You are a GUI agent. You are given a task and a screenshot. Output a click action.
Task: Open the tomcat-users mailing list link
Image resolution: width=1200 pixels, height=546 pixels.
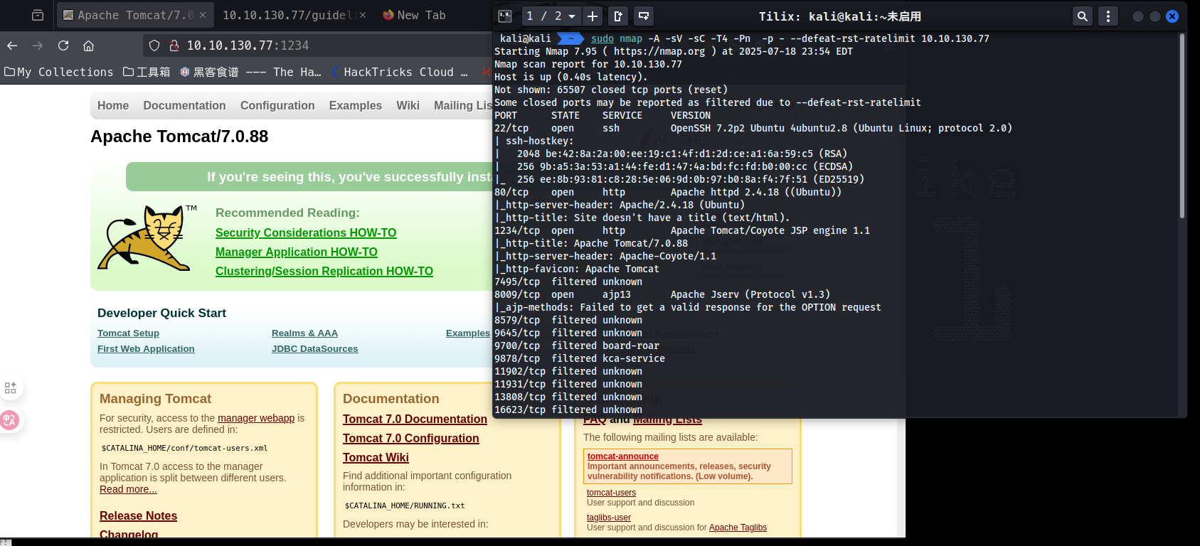(x=611, y=493)
